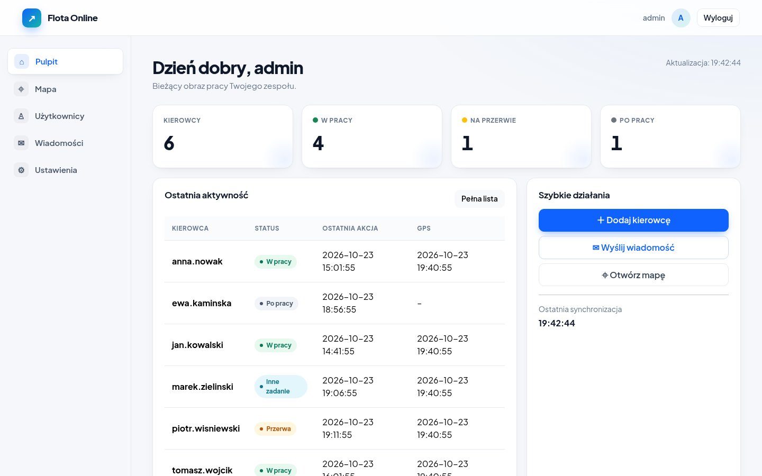This screenshot has width=762, height=476.
Task: Click the 'Ostatnia synchronizacja' time 19:42:44
Action: click(x=557, y=323)
